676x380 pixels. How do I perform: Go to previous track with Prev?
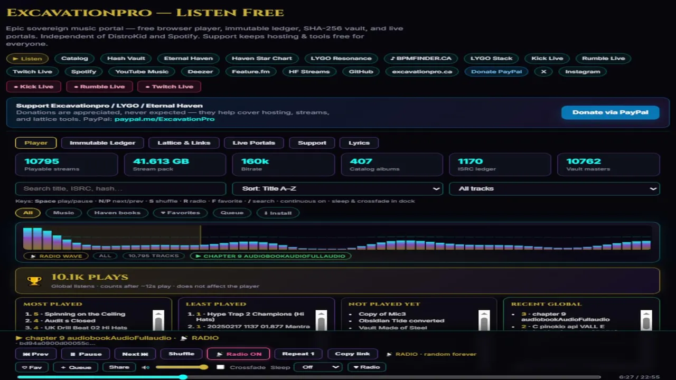point(36,354)
